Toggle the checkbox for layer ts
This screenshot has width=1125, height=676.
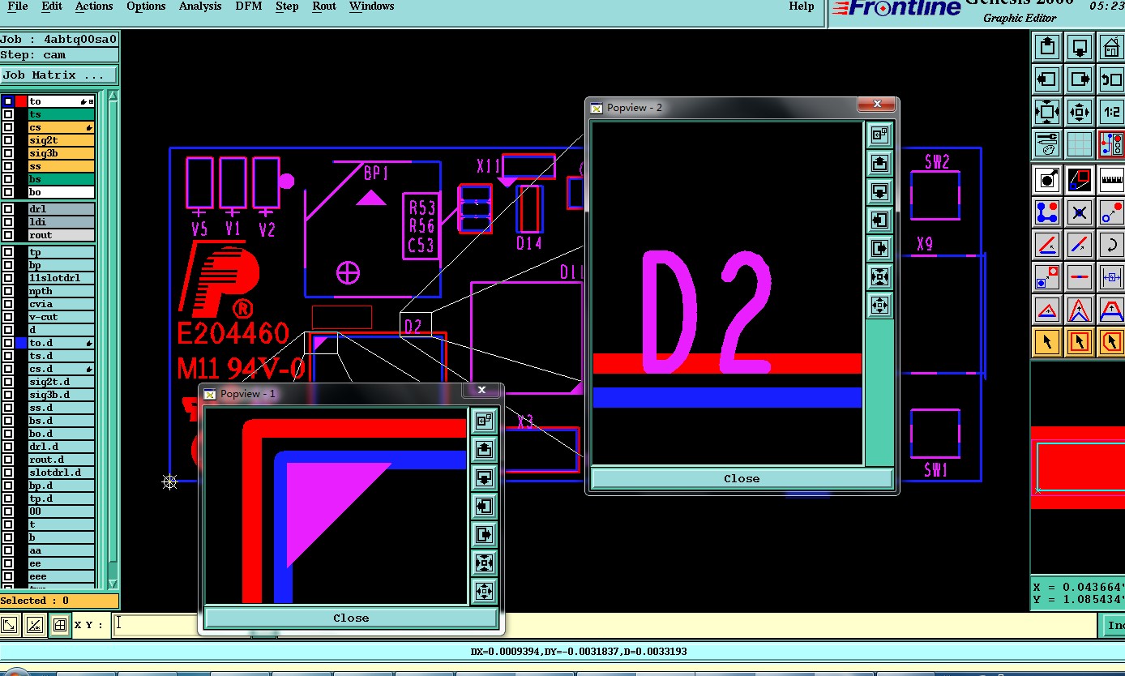[x=8, y=114]
